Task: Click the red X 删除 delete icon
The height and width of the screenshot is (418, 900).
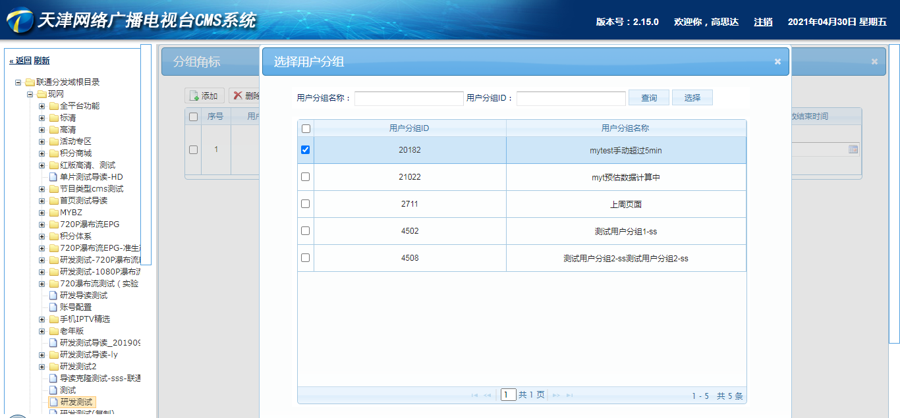Action: (238, 95)
